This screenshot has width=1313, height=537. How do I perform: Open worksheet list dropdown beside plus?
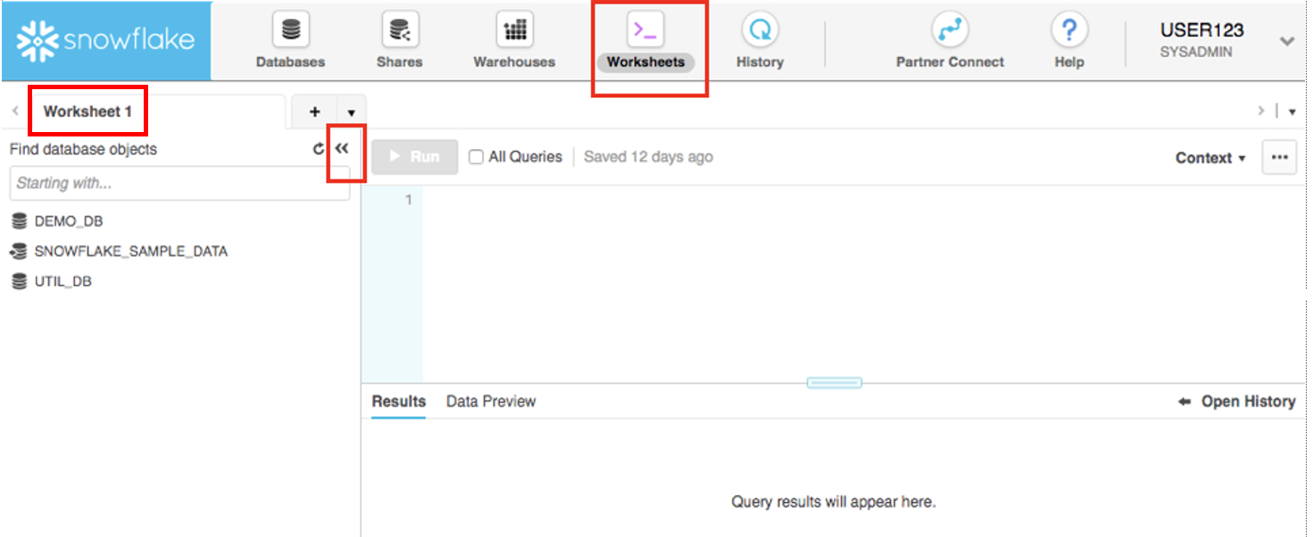click(351, 112)
